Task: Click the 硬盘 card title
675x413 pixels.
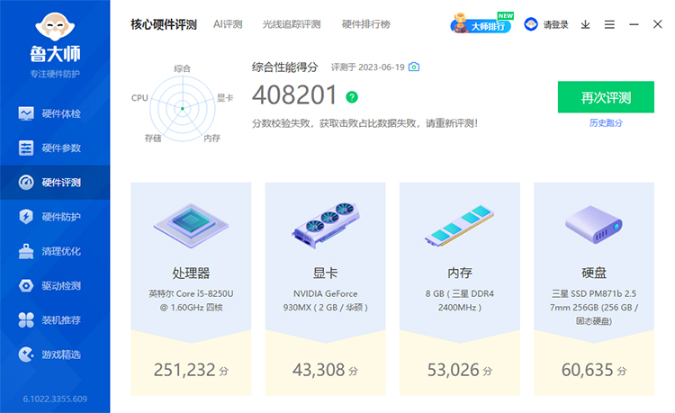Action: click(594, 273)
